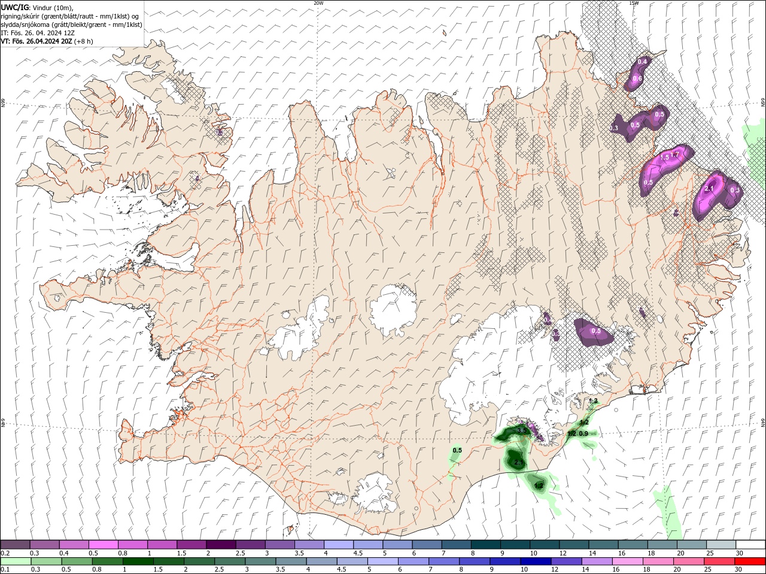Click the 'rigning/skúrir' legend description line
Viewport: 766px width, 574px height.
[x=70, y=16]
